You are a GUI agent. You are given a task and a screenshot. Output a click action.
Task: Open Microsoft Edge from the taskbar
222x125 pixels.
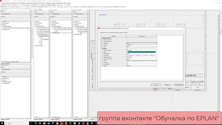click(x=35, y=123)
